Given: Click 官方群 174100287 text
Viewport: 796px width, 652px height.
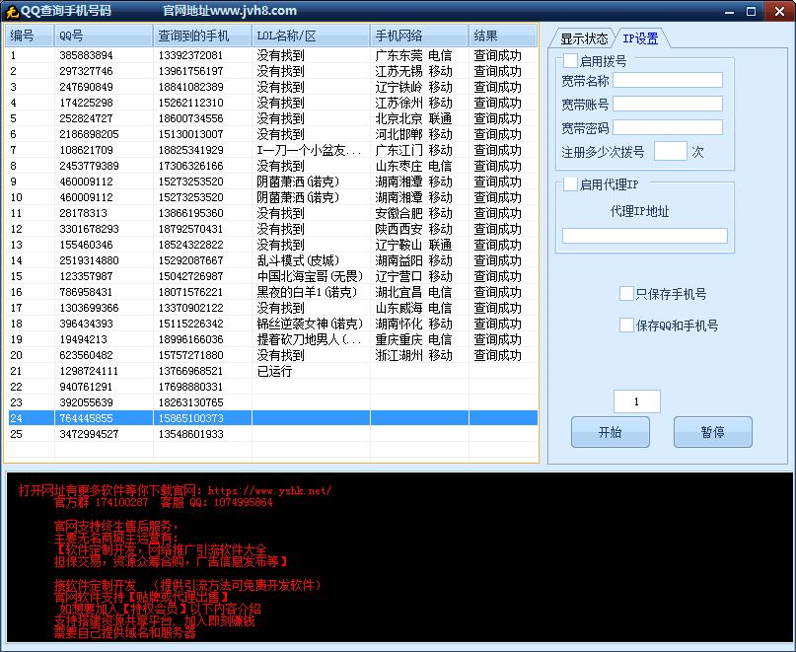Looking at the screenshot, I should [101, 502].
